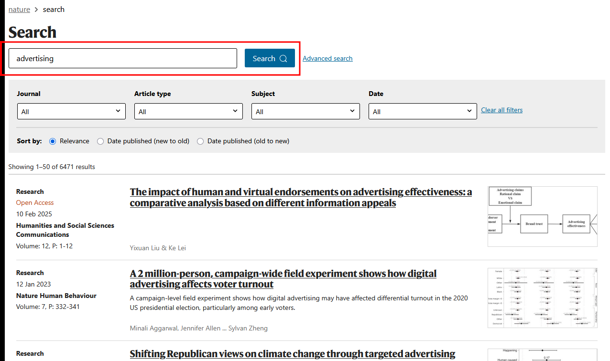Click the breadcrumb chevron separator after nature
The width and height of the screenshot is (610, 361).
pos(36,10)
